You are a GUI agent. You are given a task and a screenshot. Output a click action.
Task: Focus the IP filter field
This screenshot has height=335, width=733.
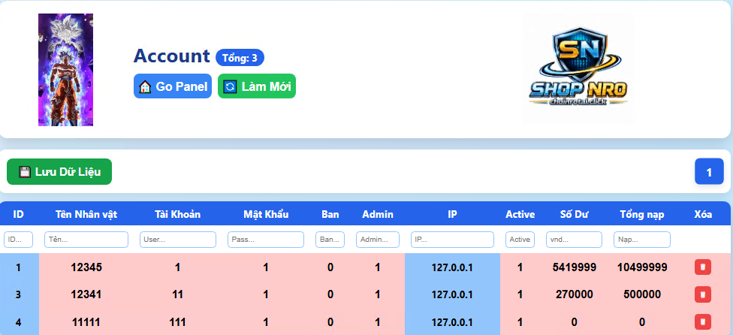tap(452, 240)
